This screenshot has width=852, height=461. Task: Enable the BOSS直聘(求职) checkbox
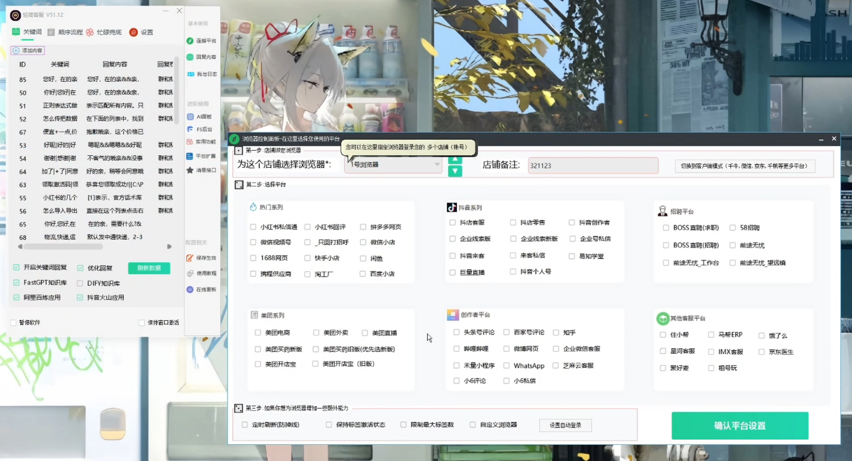(x=666, y=228)
